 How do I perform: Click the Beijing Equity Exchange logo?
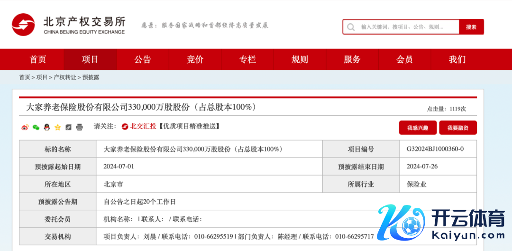(69, 25)
